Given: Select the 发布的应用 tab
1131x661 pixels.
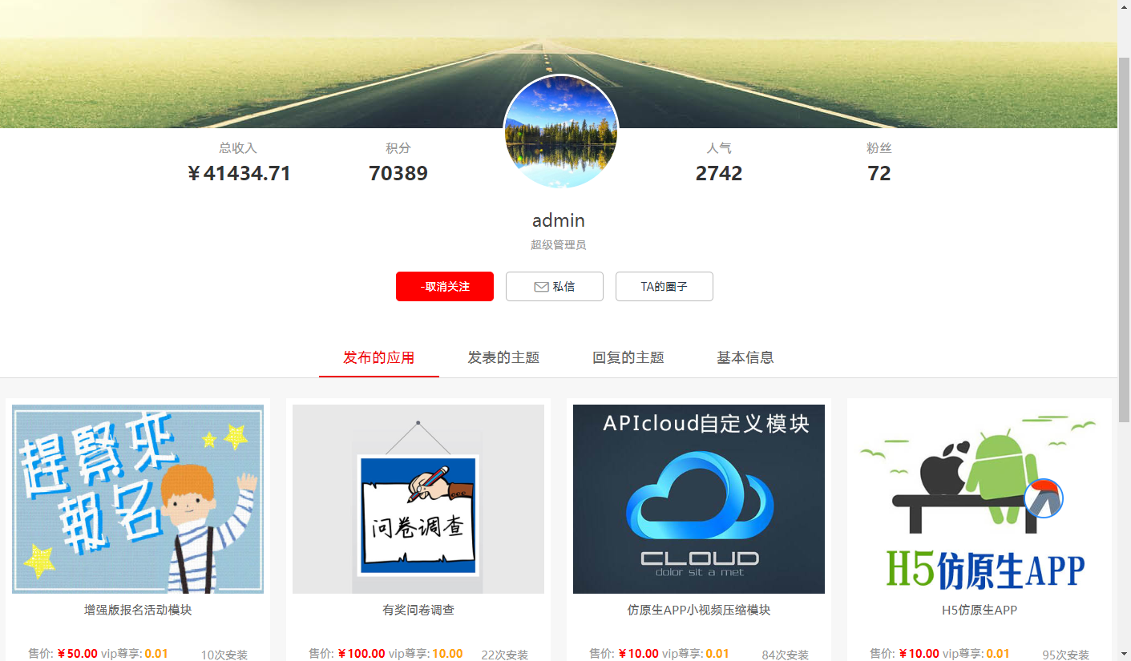Looking at the screenshot, I should [x=379, y=357].
